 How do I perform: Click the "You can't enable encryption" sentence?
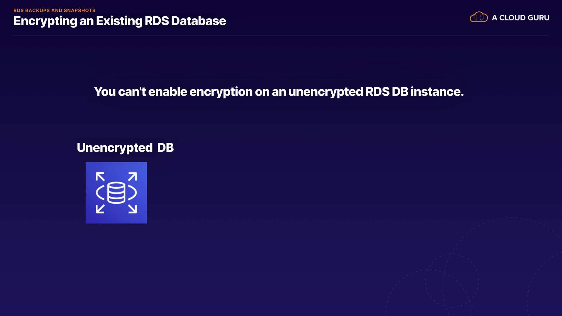(x=279, y=92)
